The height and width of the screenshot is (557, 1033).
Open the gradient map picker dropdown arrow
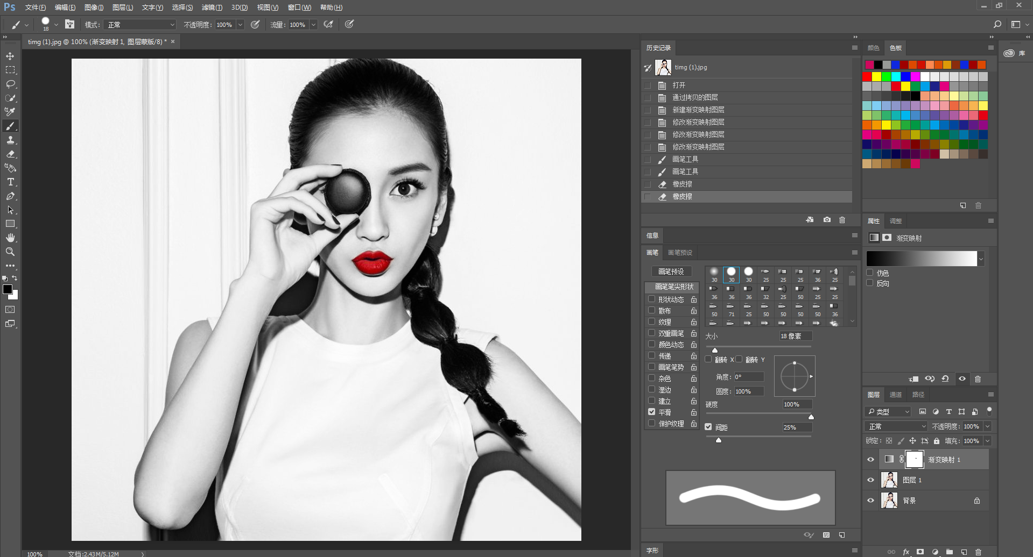click(x=981, y=259)
